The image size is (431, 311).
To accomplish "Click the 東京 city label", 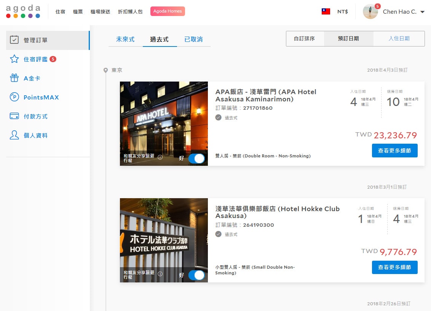I will click(117, 70).
